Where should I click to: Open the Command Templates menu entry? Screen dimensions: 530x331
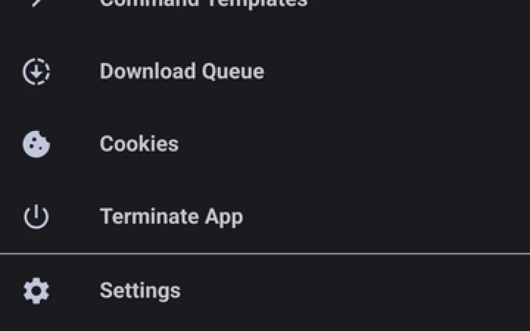tap(203, 2)
